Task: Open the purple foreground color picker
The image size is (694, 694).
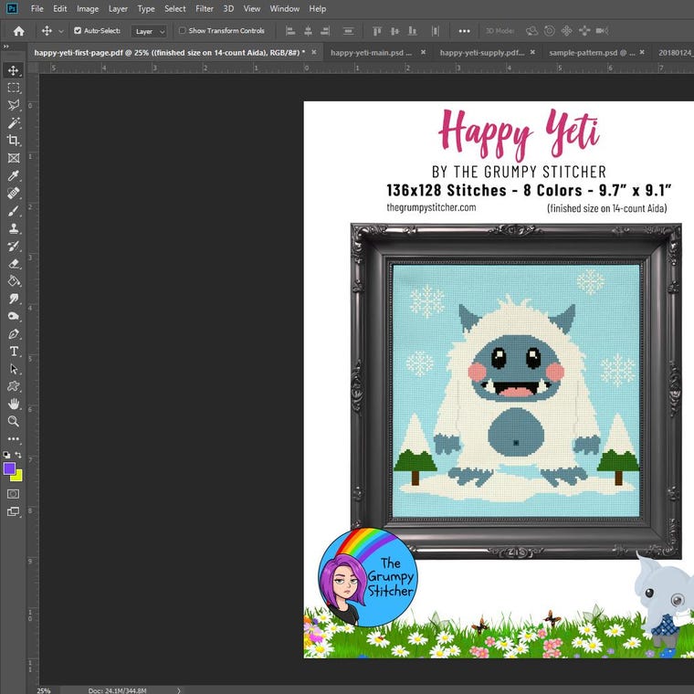Action: (9, 468)
